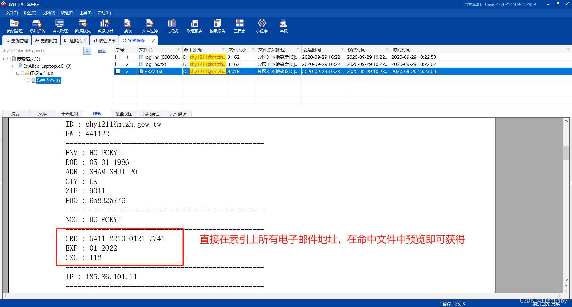Open the 时间线 tool
The image size is (572, 307).
click(x=172, y=26)
